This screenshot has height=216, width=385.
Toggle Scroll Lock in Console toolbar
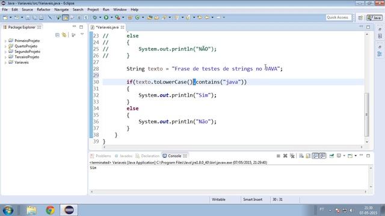click(x=308, y=156)
